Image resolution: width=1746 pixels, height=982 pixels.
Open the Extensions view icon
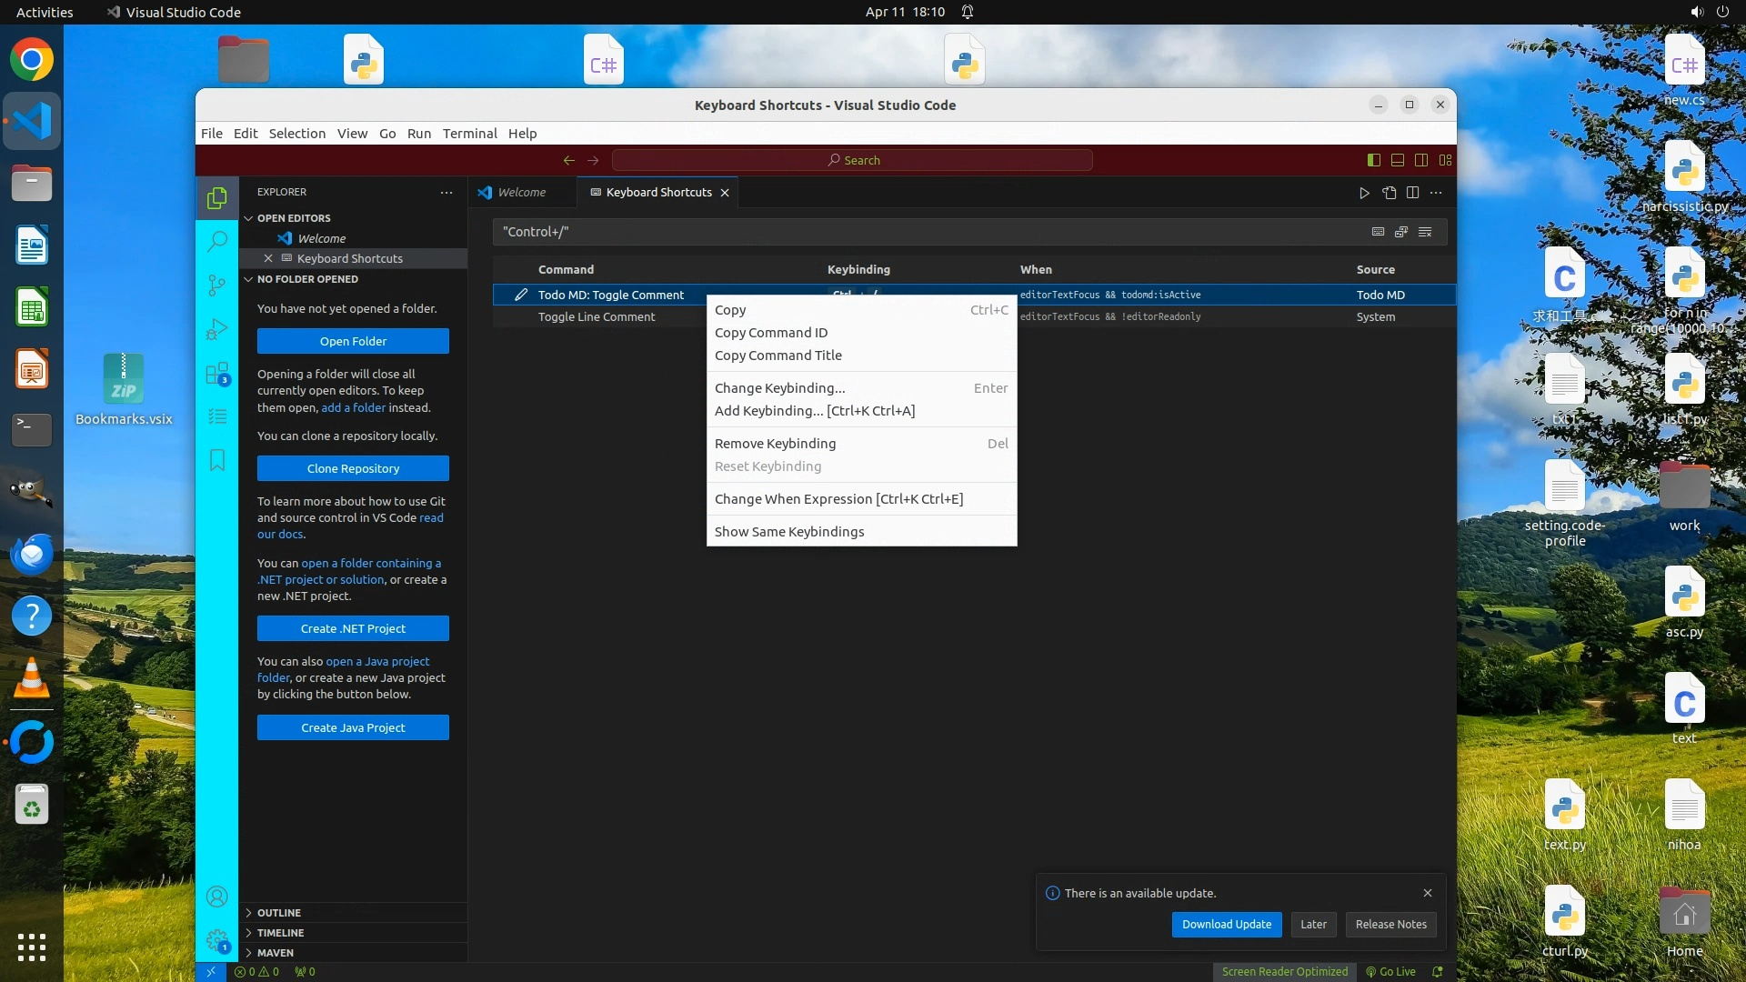pyautogui.click(x=216, y=374)
